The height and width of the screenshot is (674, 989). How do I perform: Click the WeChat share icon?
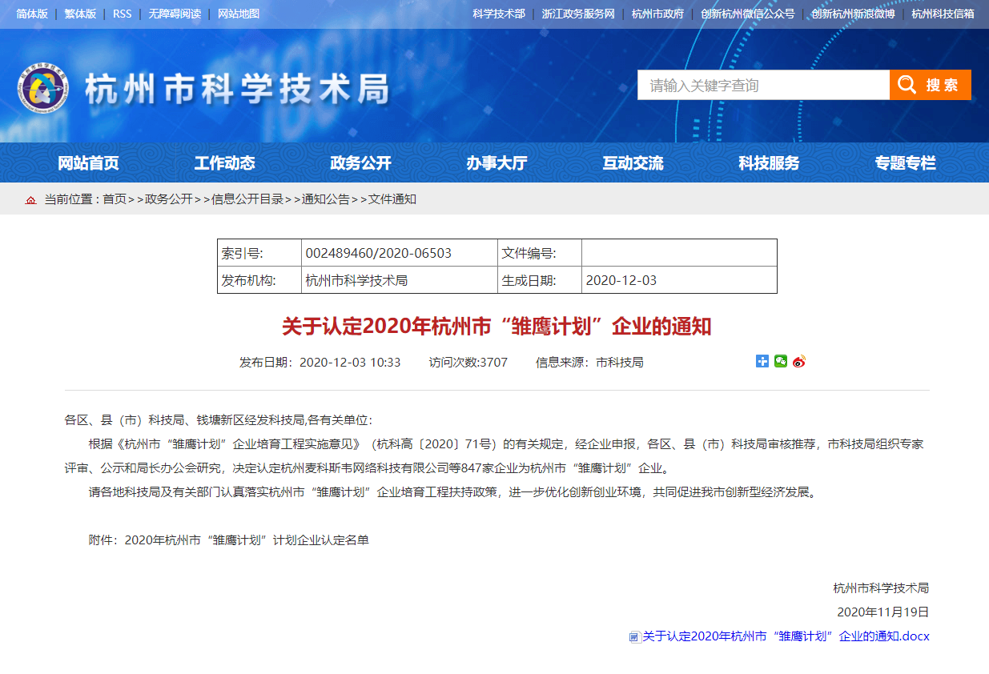coord(781,362)
